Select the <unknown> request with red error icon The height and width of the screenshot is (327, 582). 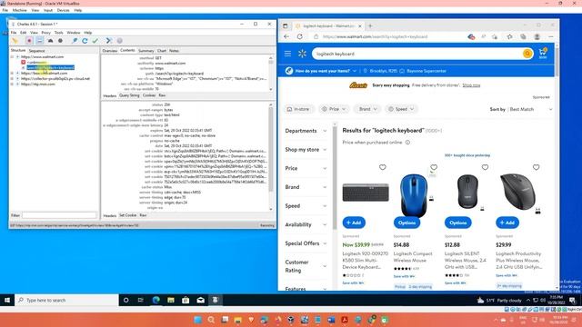tap(35, 63)
